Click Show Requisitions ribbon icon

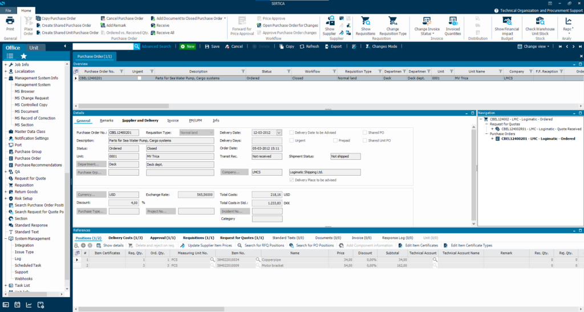tap(366, 26)
